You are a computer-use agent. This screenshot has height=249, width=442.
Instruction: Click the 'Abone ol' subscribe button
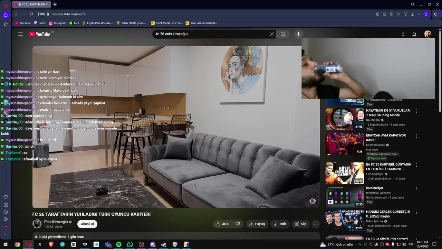click(87, 224)
